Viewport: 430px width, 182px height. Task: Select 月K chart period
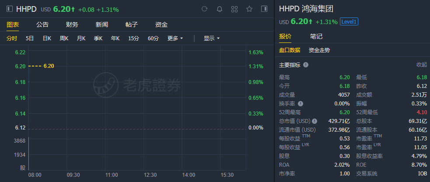tap(81, 38)
